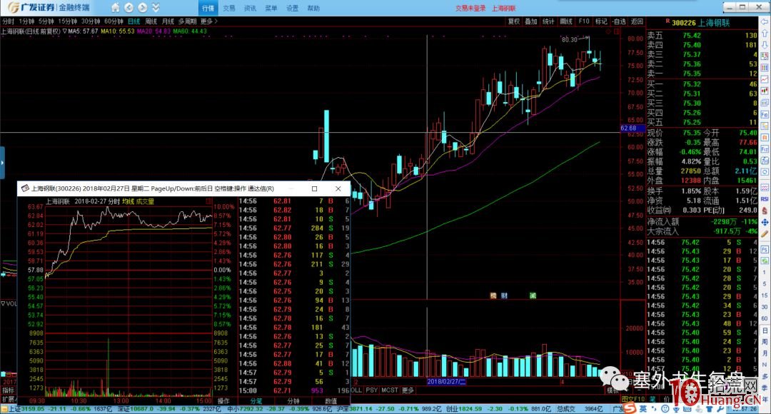Click the intraday popup title bar icon
771x414 pixels.
pyautogui.click(x=25, y=189)
